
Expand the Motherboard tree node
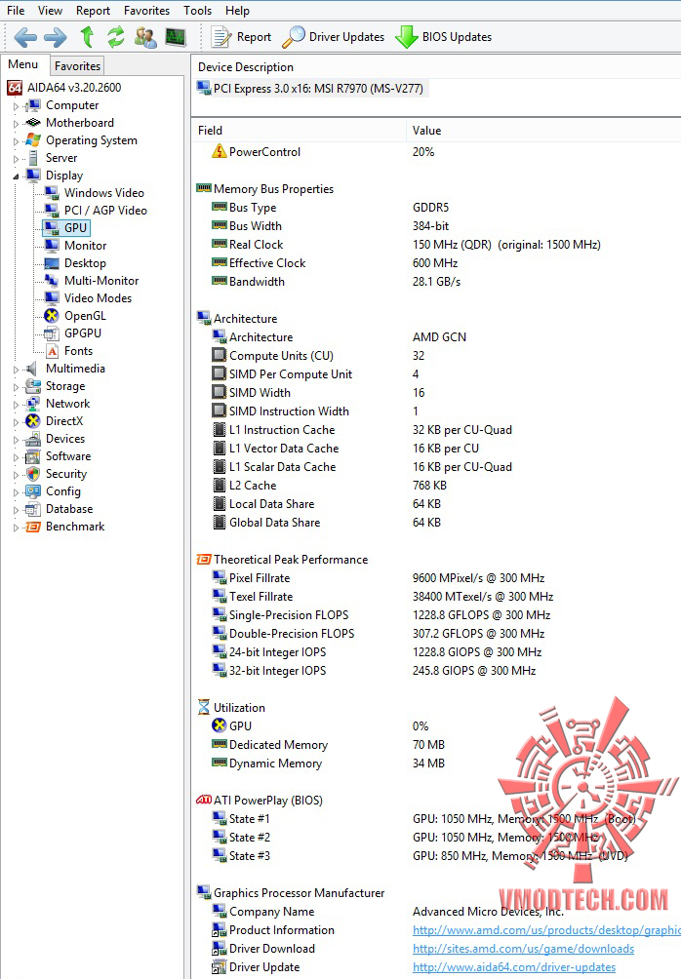coord(17,124)
